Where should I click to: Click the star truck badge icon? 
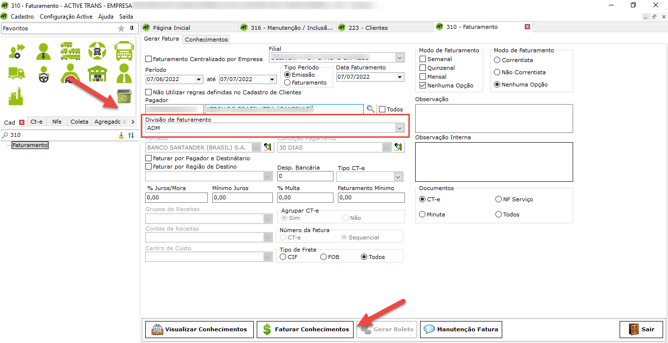97,50
